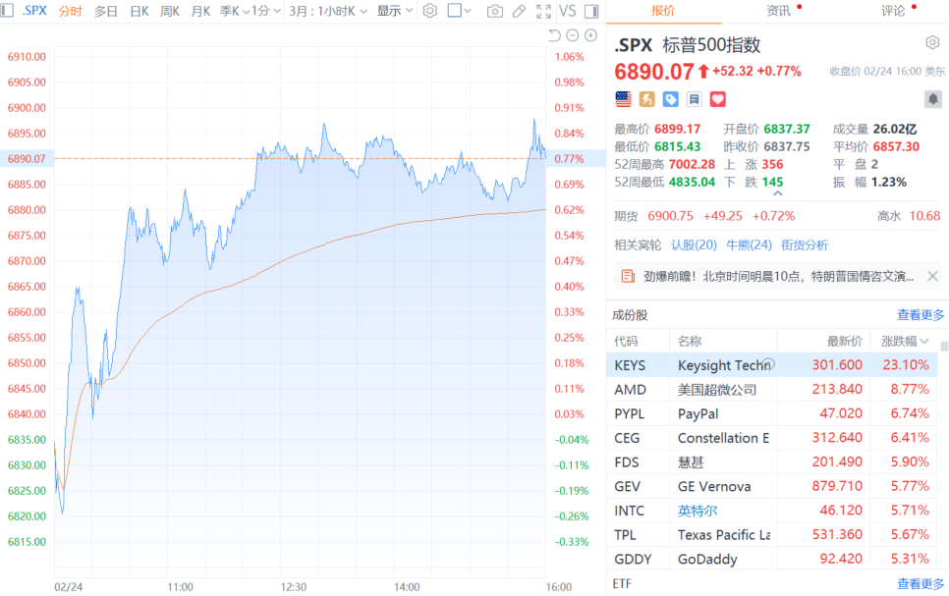Toggle the heart favorite icon
This screenshot has width=949, height=596.
point(717,99)
